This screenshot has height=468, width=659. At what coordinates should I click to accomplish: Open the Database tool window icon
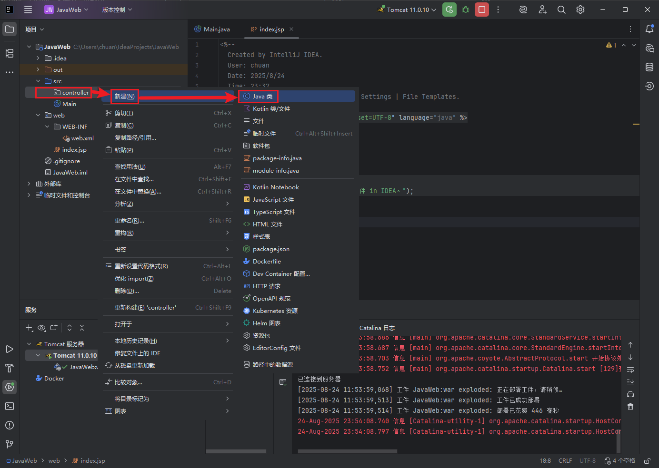[649, 67]
